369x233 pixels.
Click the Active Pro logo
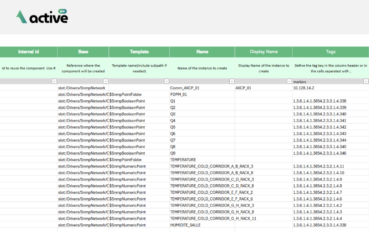tap(42, 17)
